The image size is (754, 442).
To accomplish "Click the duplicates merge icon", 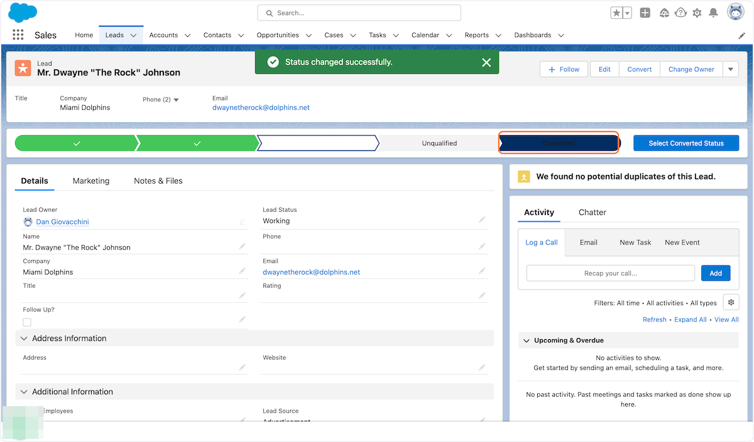I will pyautogui.click(x=524, y=177).
